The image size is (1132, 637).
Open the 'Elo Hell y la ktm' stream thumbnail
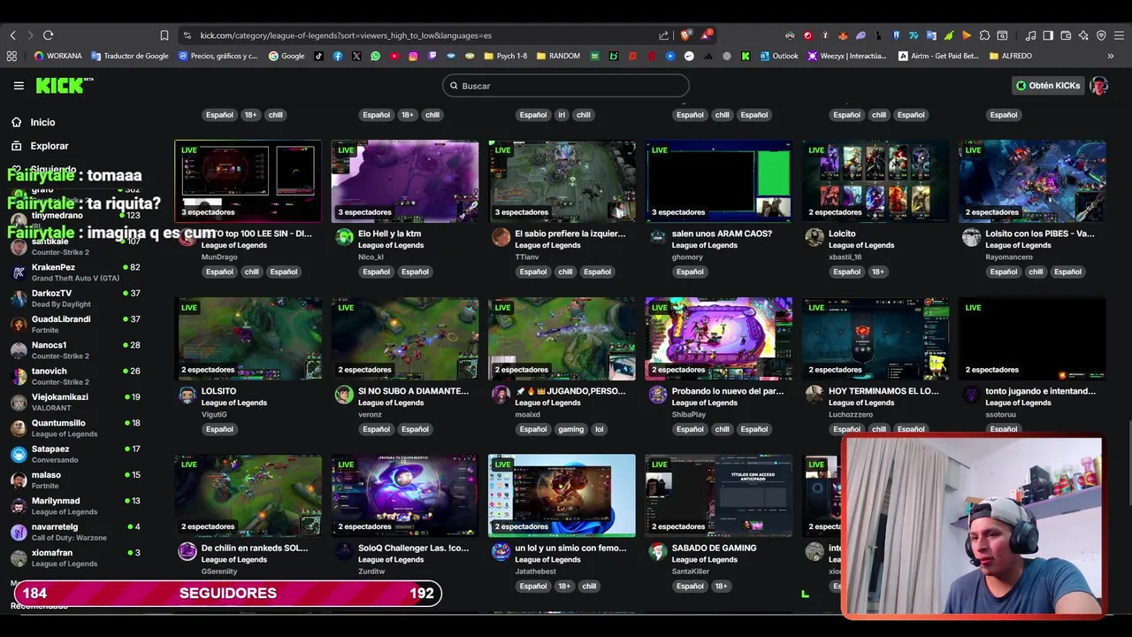405,180
